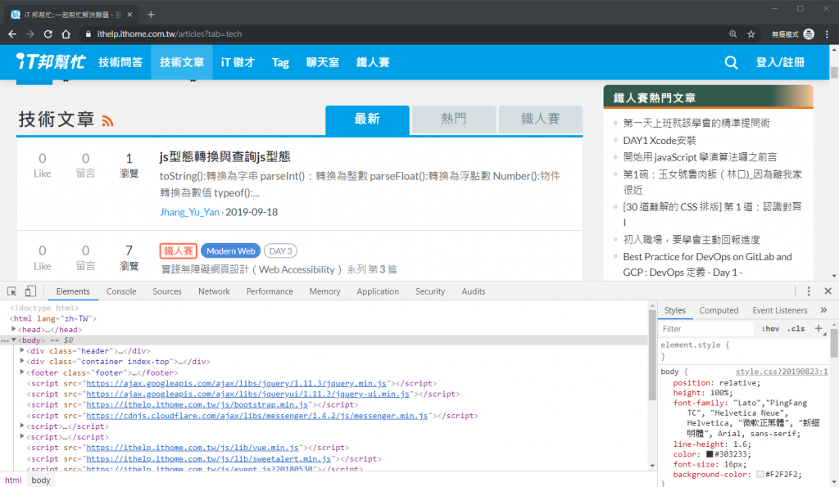This screenshot has height=487, width=839.
Task: Expand the first collapsed script node
Action: click(22, 426)
